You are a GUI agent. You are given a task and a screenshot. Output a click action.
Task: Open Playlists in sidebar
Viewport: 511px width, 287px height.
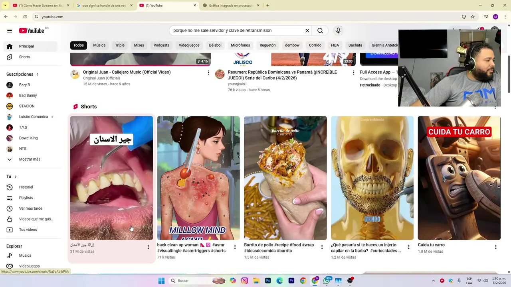point(31,198)
